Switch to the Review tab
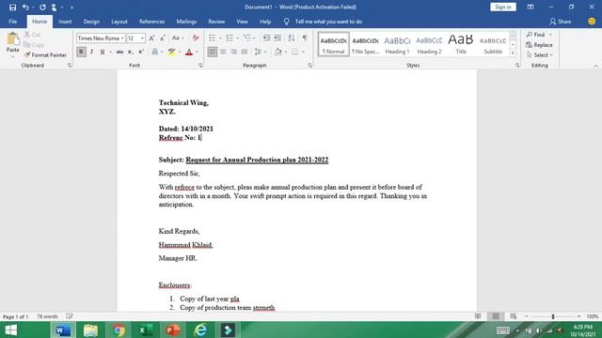Viewport: 602px width, 338px height. tap(216, 22)
